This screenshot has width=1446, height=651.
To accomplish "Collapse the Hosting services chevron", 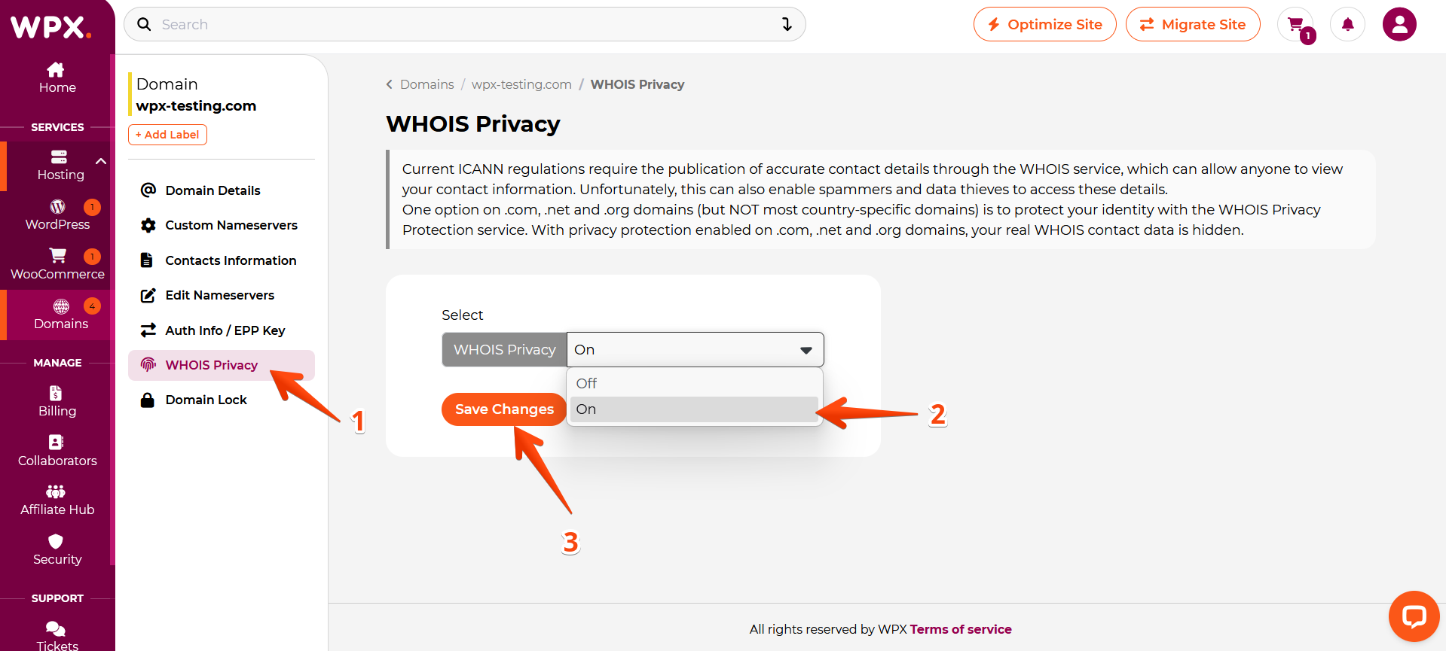I will 101,161.
